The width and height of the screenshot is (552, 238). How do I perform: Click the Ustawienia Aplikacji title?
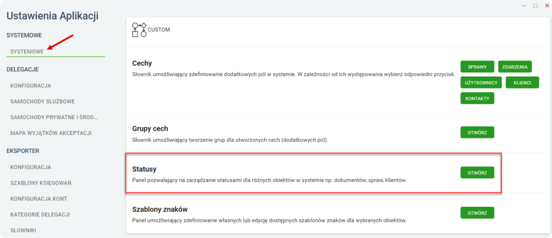click(52, 16)
